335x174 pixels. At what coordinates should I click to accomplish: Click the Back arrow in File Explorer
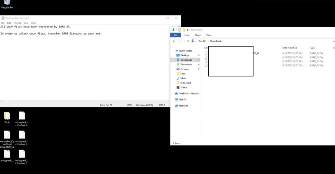pyautogui.click(x=174, y=41)
